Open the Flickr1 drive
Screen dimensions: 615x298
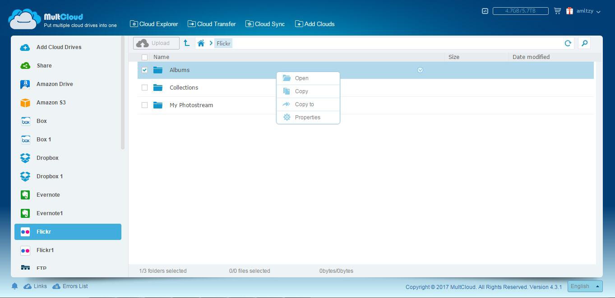68,250
